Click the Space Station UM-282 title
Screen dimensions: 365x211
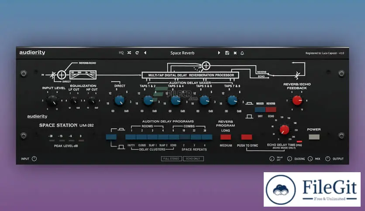click(x=66, y=125)
